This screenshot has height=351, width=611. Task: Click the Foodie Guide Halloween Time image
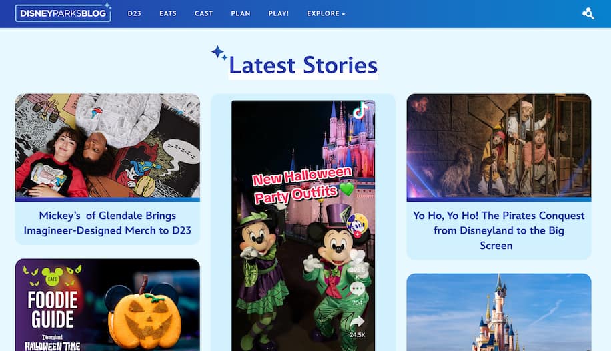pyautogui.click(x=107, y=304)
